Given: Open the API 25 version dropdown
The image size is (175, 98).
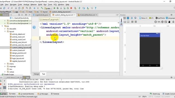Looking at the screenshot, I should point(151,18).
